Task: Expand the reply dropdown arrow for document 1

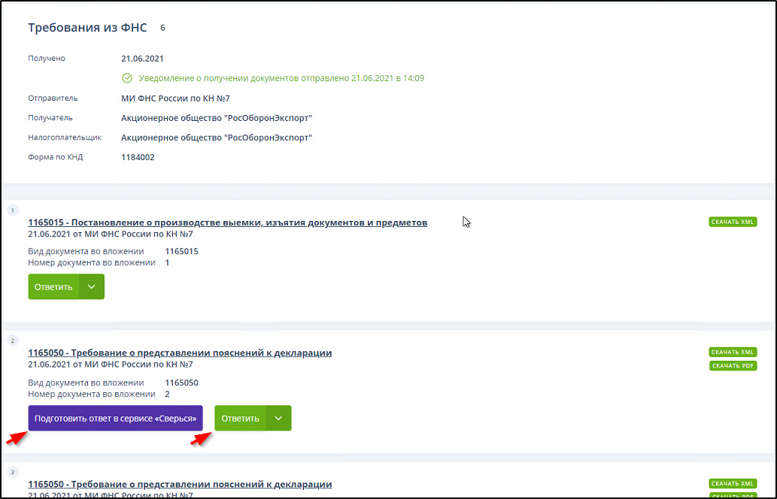Action: pyautogui.click(x=92, y=286)
